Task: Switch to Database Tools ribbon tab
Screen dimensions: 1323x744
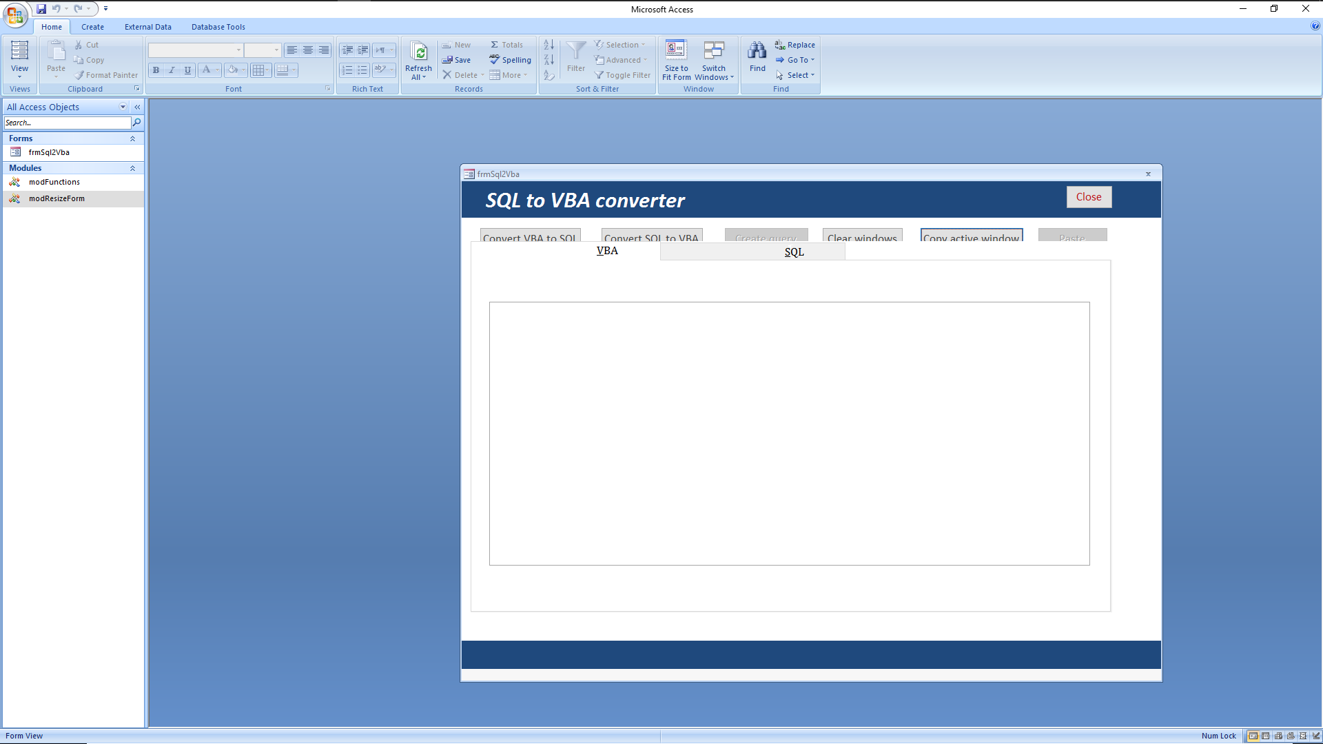Action: tap(218, 27)
